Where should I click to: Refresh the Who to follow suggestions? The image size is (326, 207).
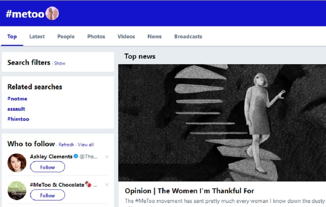66,145
